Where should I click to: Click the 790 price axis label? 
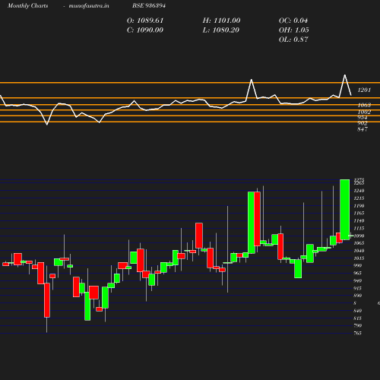(358, 325)
